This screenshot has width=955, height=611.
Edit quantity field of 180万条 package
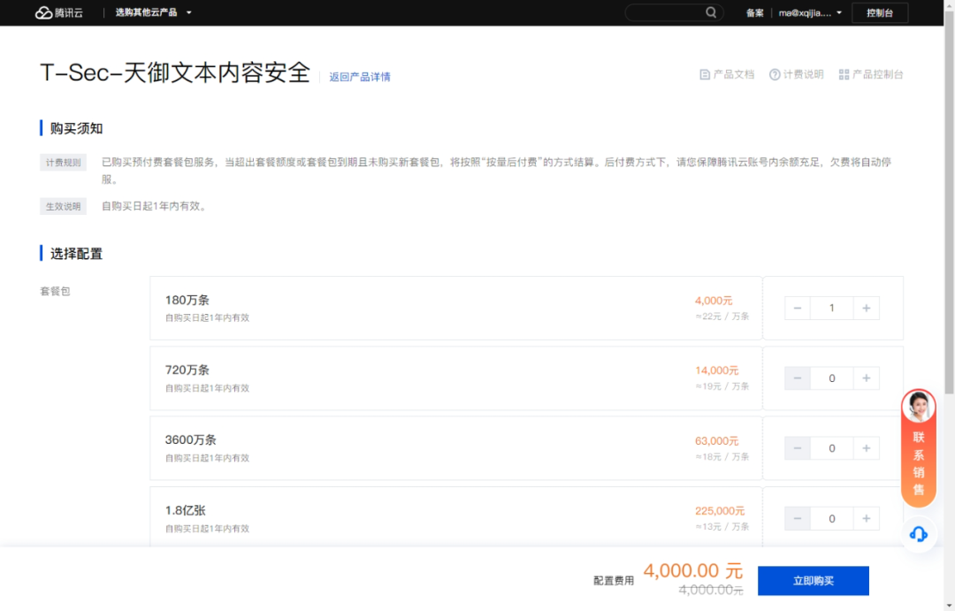[x=831, y=309]
